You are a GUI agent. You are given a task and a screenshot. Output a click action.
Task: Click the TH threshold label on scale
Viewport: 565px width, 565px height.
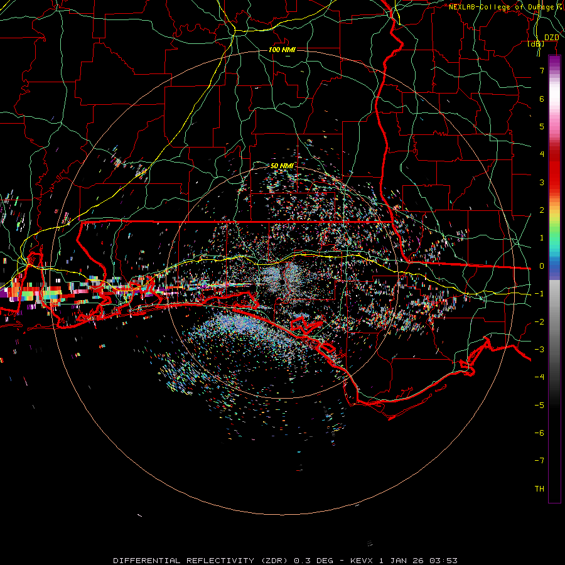(539, 489)
